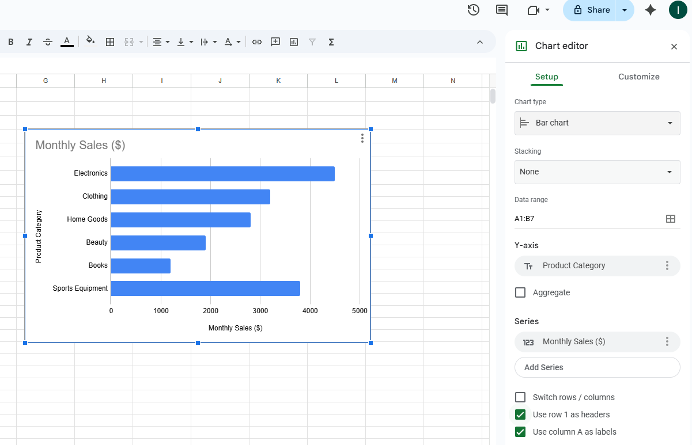Open the Chart type dropdown
Viewport: 692px width, 445px height.
597,123
